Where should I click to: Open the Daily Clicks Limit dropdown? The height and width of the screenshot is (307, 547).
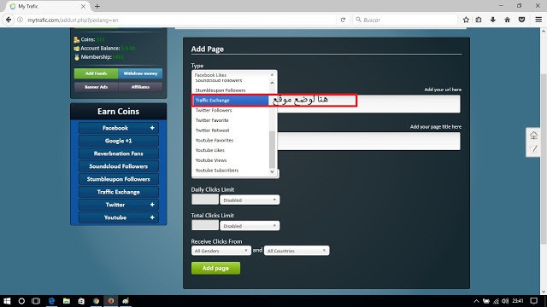coord(250,200)
